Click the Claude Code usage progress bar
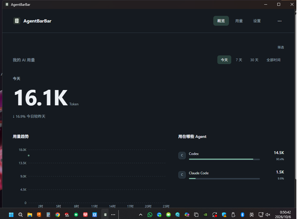Screen dimensions: 301x219 pyautogui.click(x=224, y=179)
